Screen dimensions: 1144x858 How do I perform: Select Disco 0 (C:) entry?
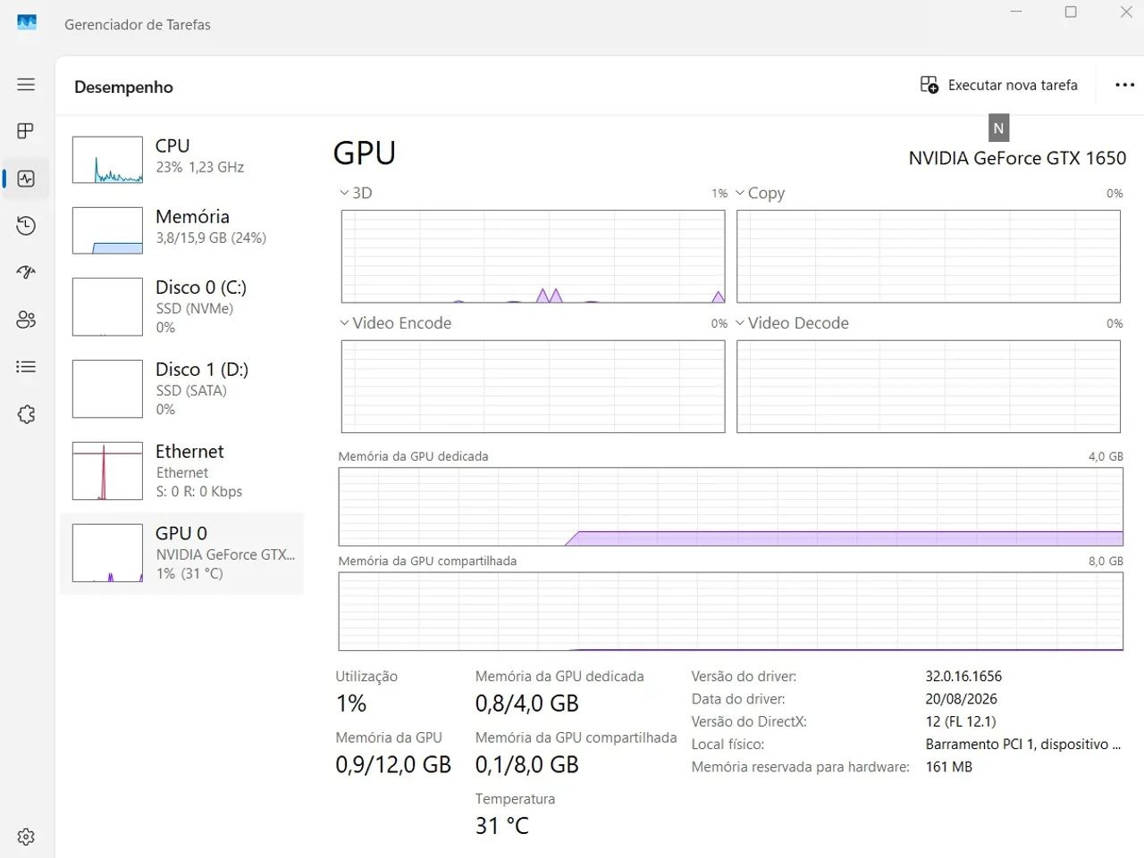pos(182,306)
